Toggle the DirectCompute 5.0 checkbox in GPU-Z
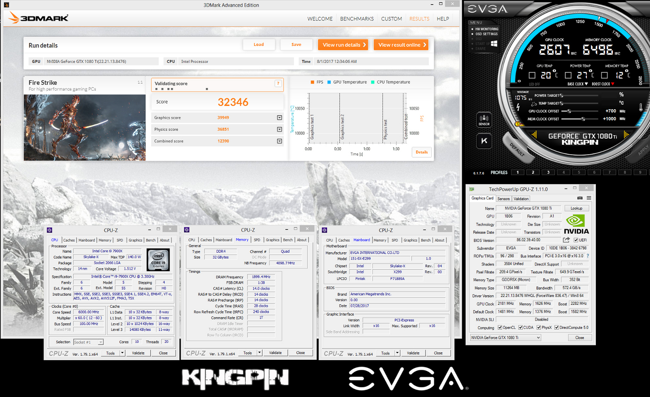The image size is (650, 397). (556, 328)
